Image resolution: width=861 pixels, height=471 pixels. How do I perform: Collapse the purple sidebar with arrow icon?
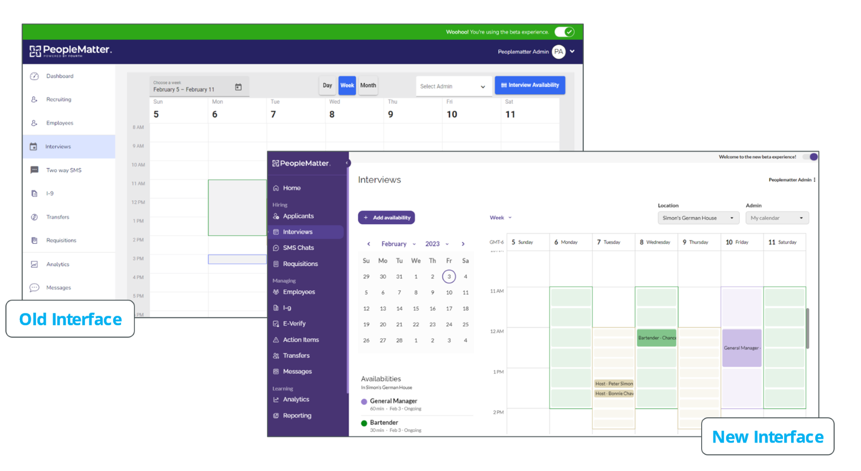coord(347,163)
